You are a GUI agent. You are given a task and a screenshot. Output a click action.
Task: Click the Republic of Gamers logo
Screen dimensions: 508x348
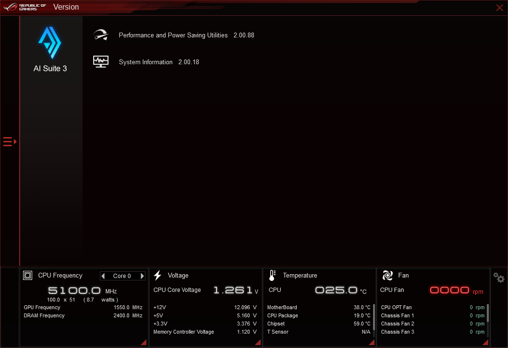click(x=25, y=7)
